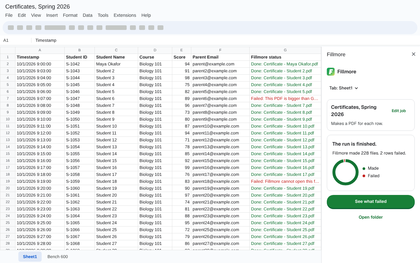Select timestamp cell 10/1/2026 9:15:00
Image resolution: width=420 pixels, height=263 pixels.
pos(40,154)
